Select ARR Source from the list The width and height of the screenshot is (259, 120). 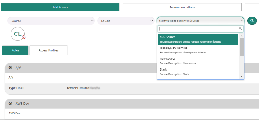198,39
